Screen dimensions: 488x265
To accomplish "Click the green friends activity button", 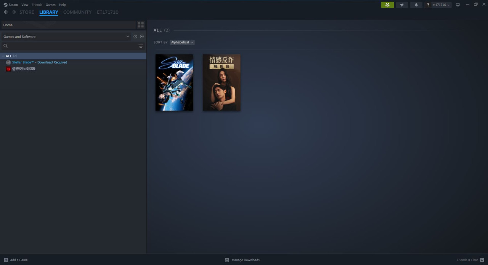I will [387, 5].
